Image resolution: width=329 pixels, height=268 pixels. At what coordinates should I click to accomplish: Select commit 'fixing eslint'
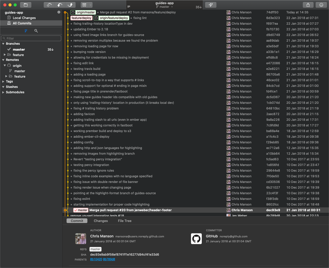coord(82,199)
